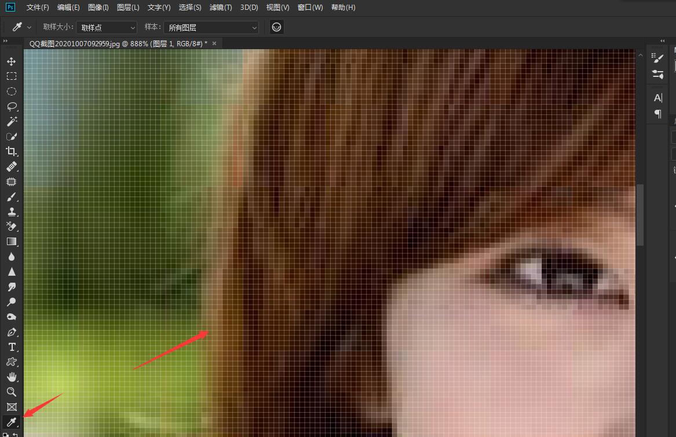The image size is (676, 437).
Task: Select the Blur droplet tool
Action: click(x=12, y=257)
